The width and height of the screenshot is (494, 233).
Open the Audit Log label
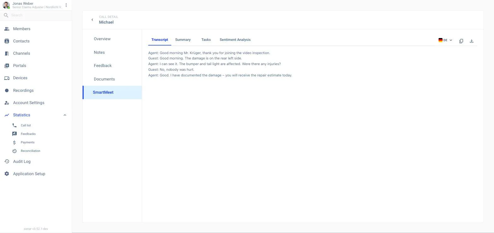coord(22,162)
